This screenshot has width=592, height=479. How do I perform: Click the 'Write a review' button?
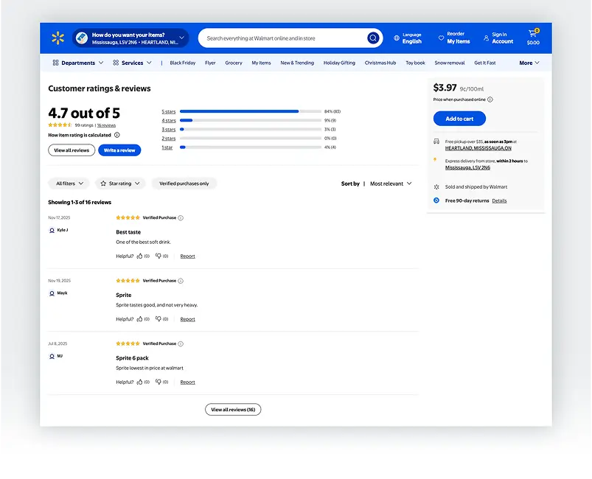pyautogui.click(x=119, y=150)
